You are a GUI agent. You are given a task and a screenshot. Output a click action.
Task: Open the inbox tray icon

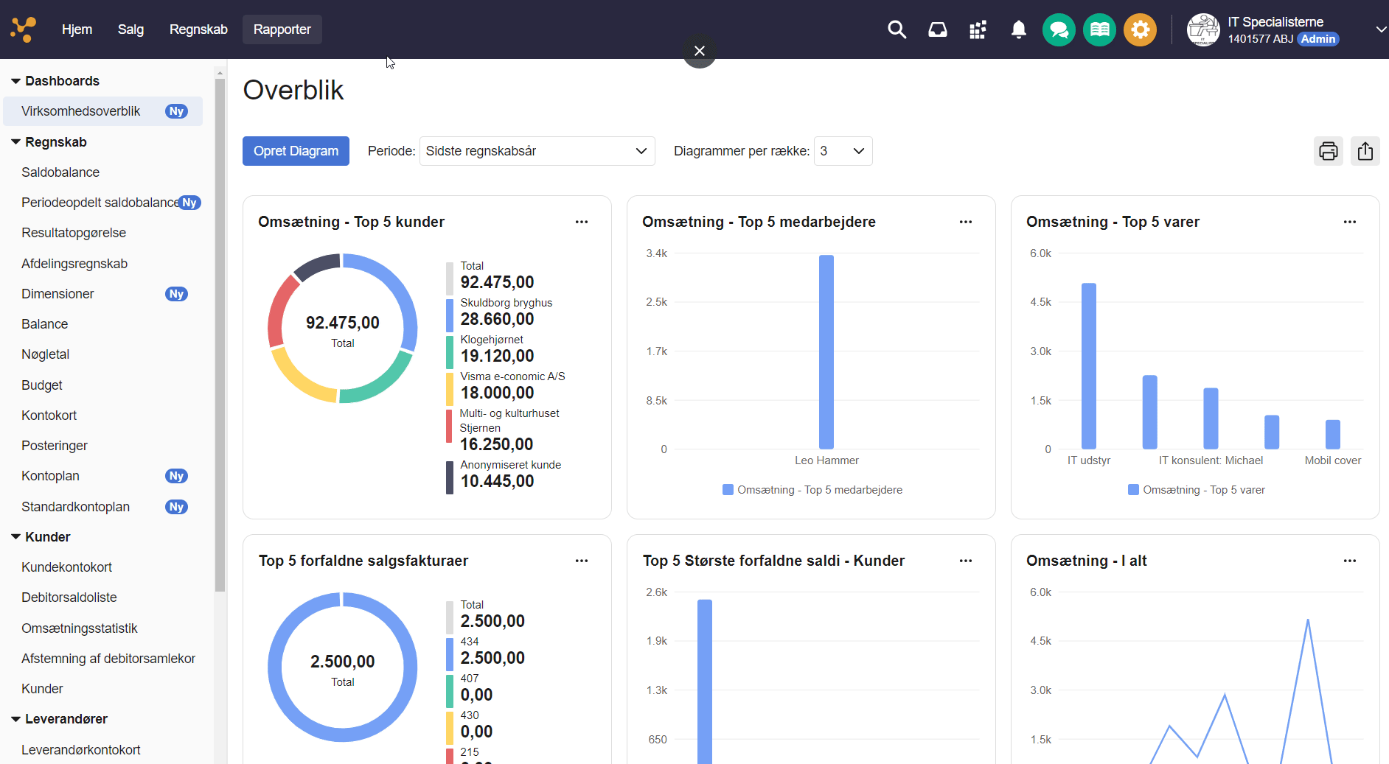click(937, 29)
